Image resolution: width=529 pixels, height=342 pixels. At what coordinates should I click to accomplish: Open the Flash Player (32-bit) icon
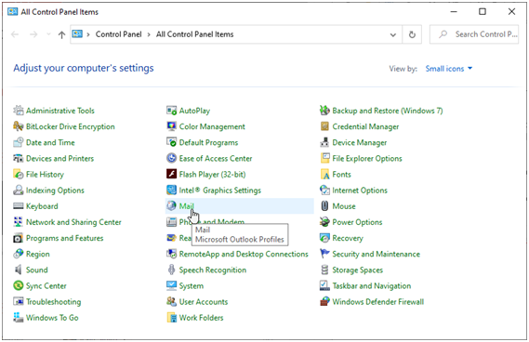(x=171, y=174)
